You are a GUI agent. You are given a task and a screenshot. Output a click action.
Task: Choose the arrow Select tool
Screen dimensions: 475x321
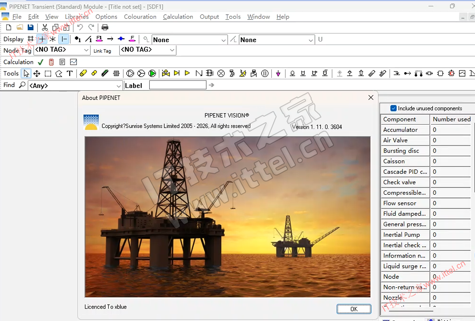click(x=26, y=74)
